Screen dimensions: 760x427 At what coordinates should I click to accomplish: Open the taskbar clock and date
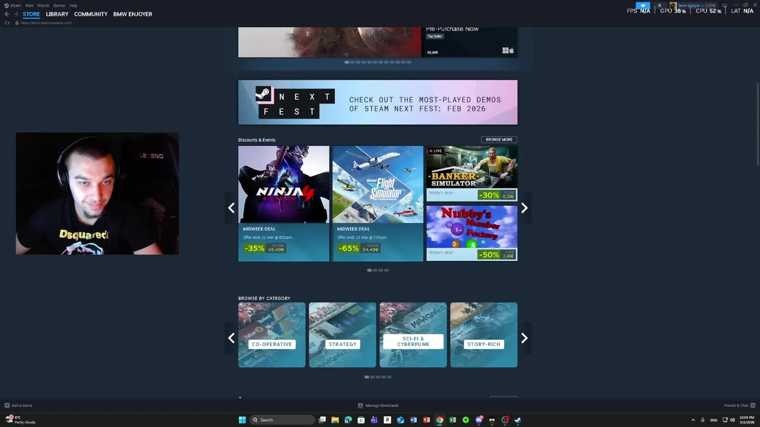[746, 420]
